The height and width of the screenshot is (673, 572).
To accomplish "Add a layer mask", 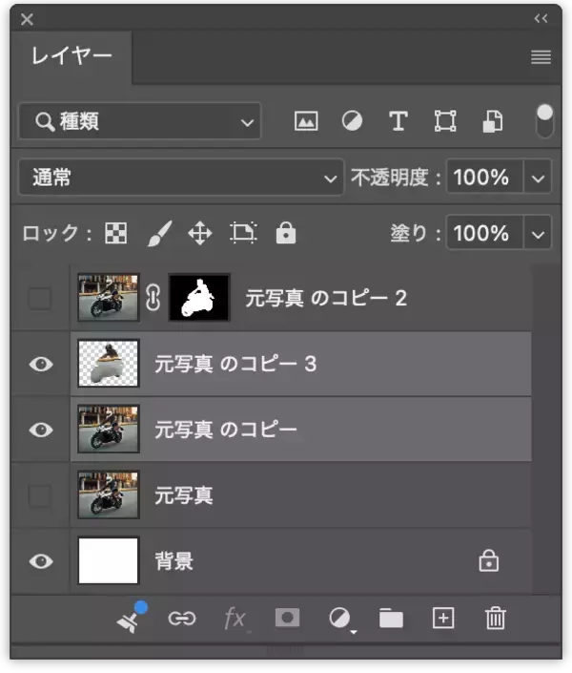I will (x=287, y=618).
